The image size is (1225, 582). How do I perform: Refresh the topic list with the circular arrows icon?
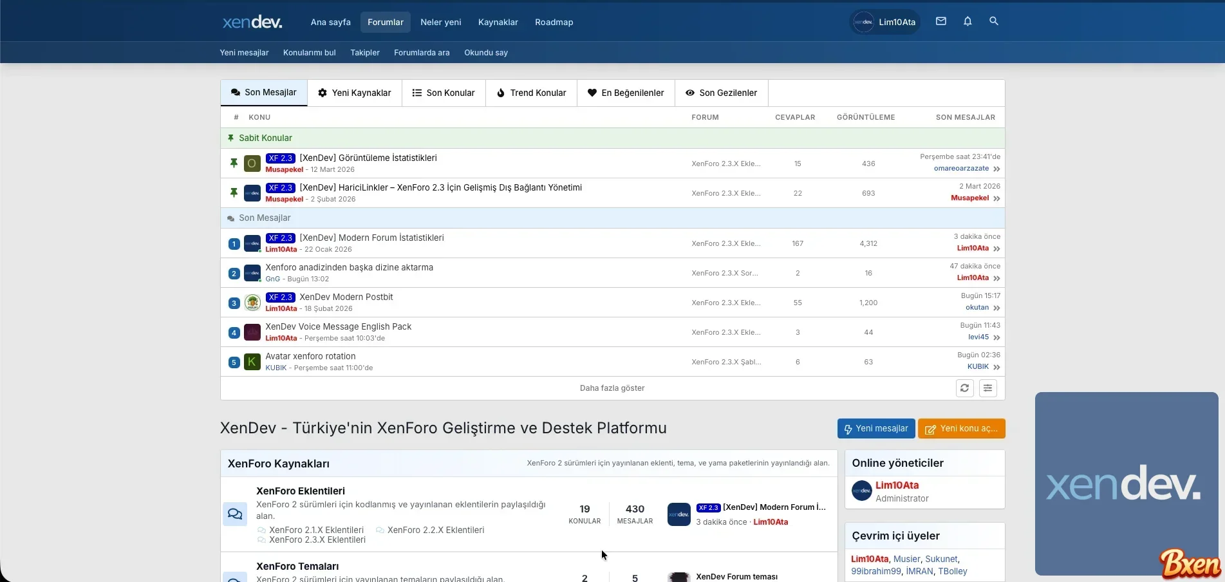click(x=964, y=388)
